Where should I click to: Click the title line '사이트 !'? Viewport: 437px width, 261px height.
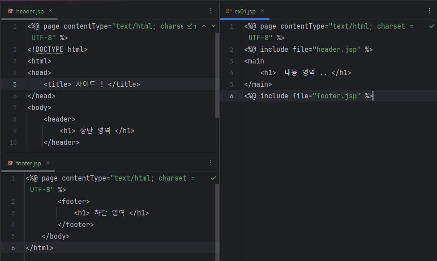92,84
